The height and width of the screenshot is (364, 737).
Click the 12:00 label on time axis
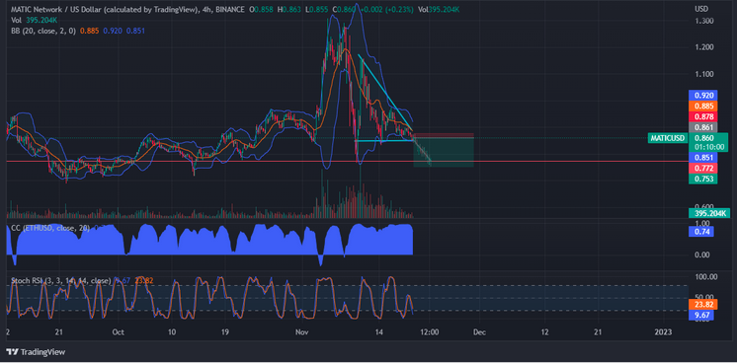(430, 332)
